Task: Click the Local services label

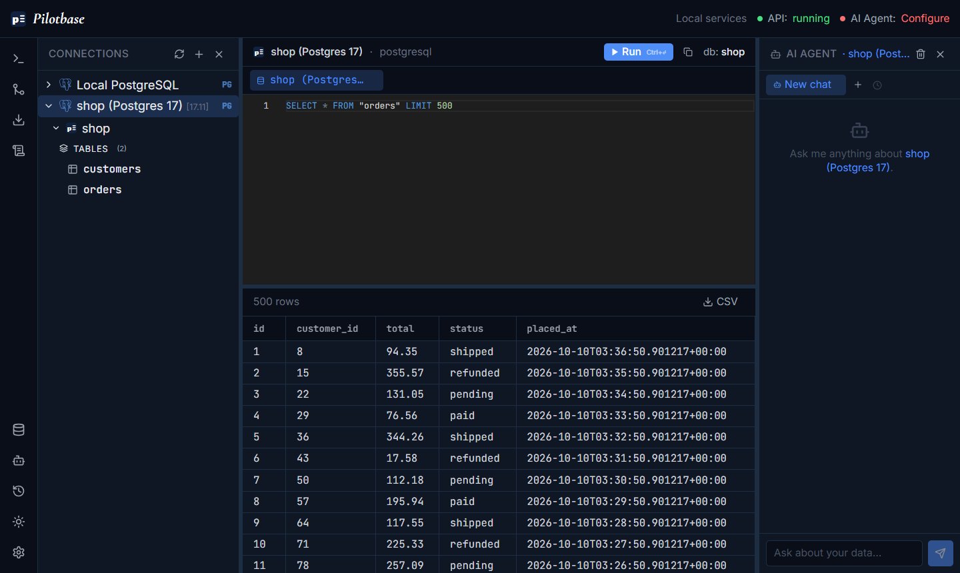Action: [711, 19]
